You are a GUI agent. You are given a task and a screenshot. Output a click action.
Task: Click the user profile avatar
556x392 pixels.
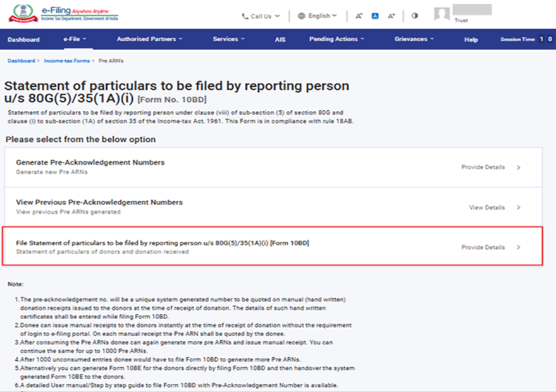[442, 15]
